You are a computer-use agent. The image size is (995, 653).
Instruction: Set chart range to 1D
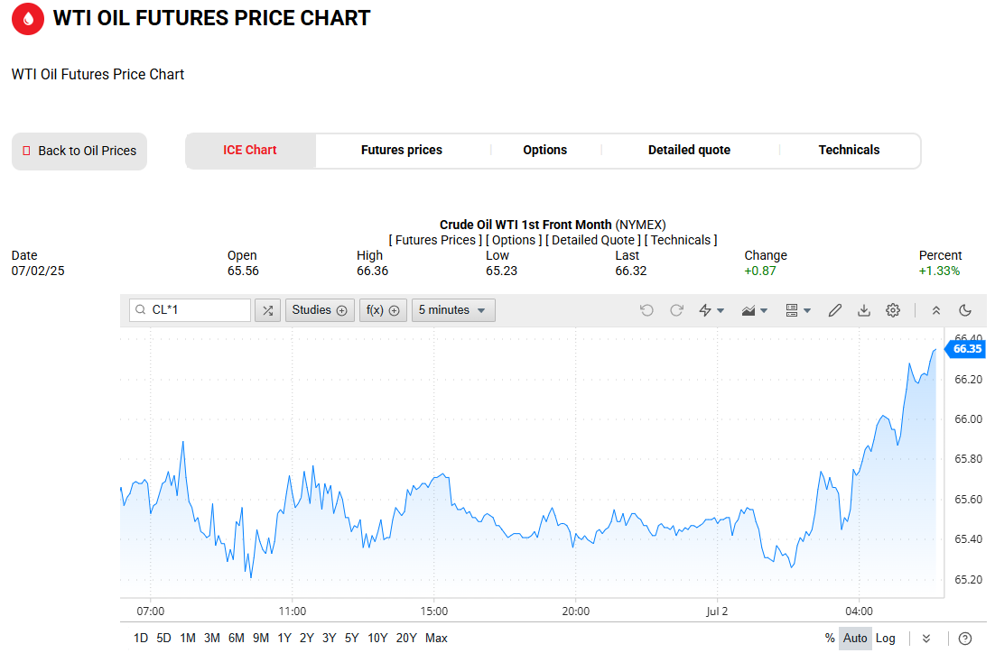[x=141, y=639]
